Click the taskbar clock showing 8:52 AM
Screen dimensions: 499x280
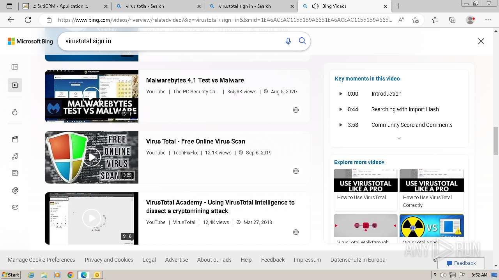[x=479, y=275]
